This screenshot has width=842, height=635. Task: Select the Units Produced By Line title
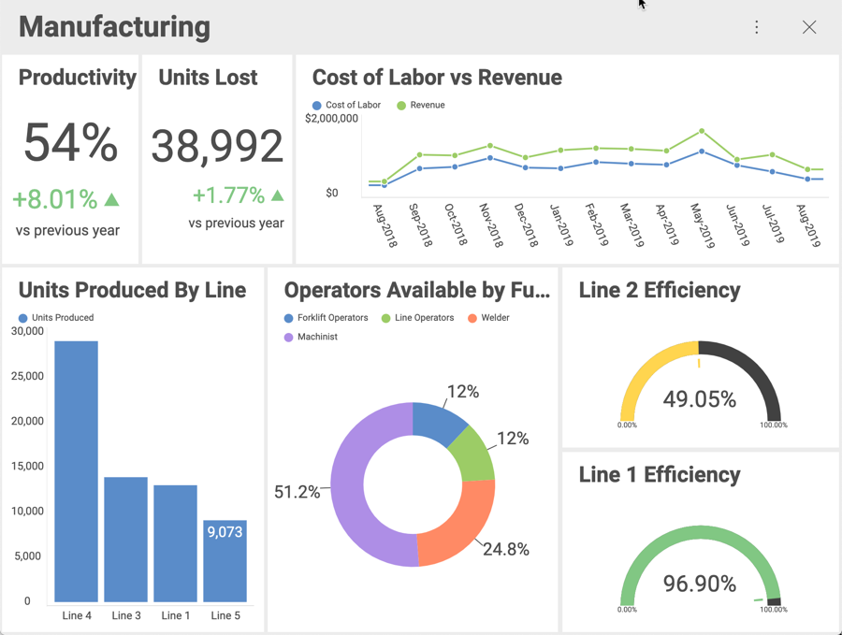132,290
